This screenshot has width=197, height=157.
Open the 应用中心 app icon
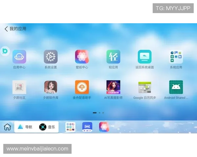(19, 57)
